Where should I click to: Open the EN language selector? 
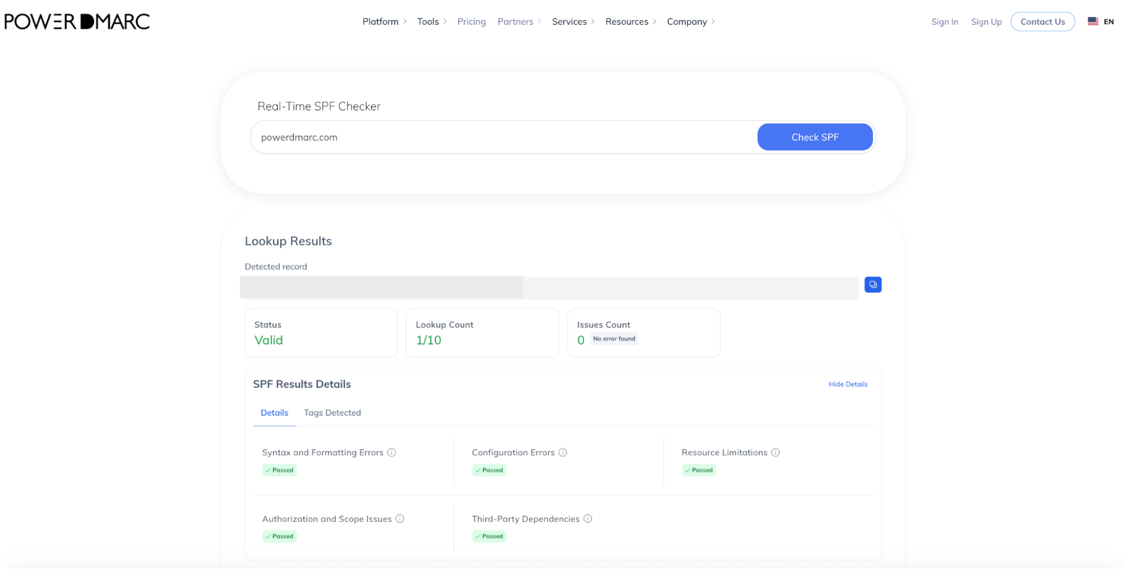[1109, 21]
